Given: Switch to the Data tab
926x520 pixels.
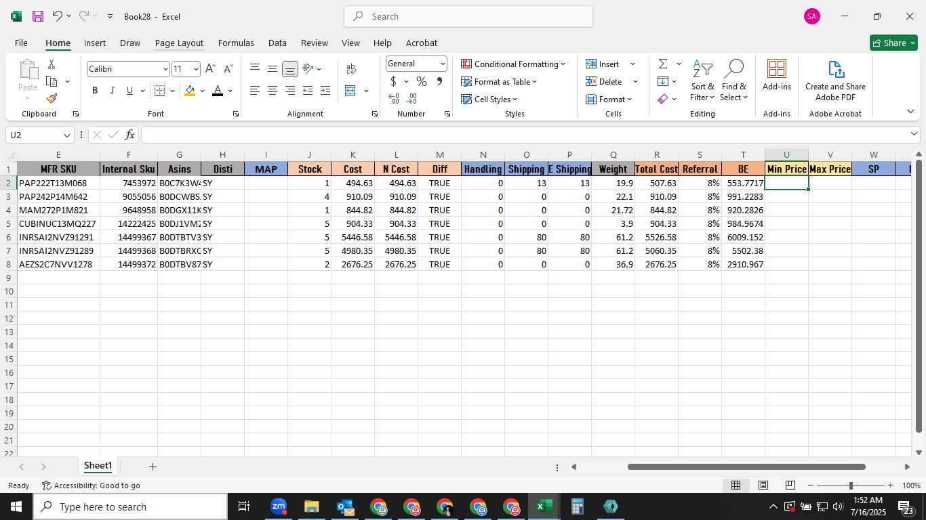Looking at the screenshot, I should tap(277, 43).
